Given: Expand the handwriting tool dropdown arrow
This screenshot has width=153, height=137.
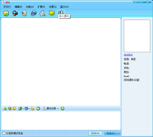Looking at the screenshot, I should (x=23, y=108).
